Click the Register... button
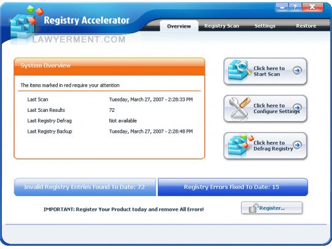332x249 pixels. point(272,208)
